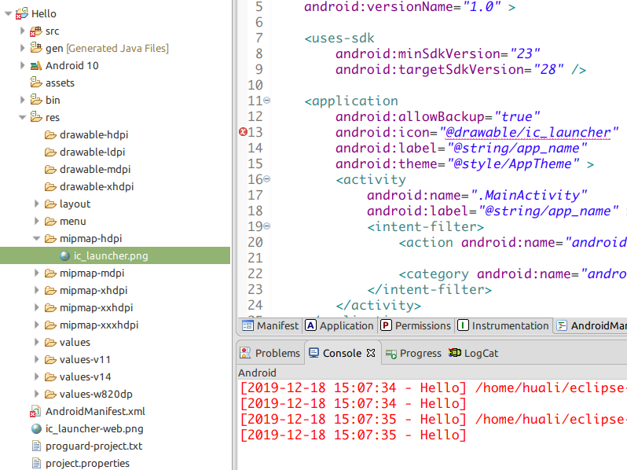Click the assets folder icon

[x=36, y=83]
